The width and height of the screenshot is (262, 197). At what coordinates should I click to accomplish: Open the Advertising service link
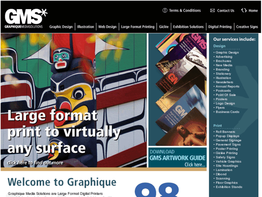click(224, 57)
